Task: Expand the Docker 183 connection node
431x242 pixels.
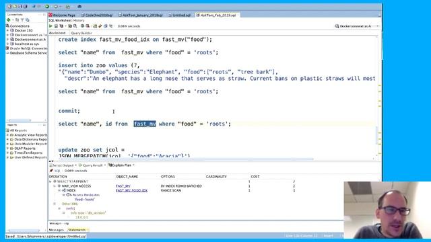Action: [7, 30]
